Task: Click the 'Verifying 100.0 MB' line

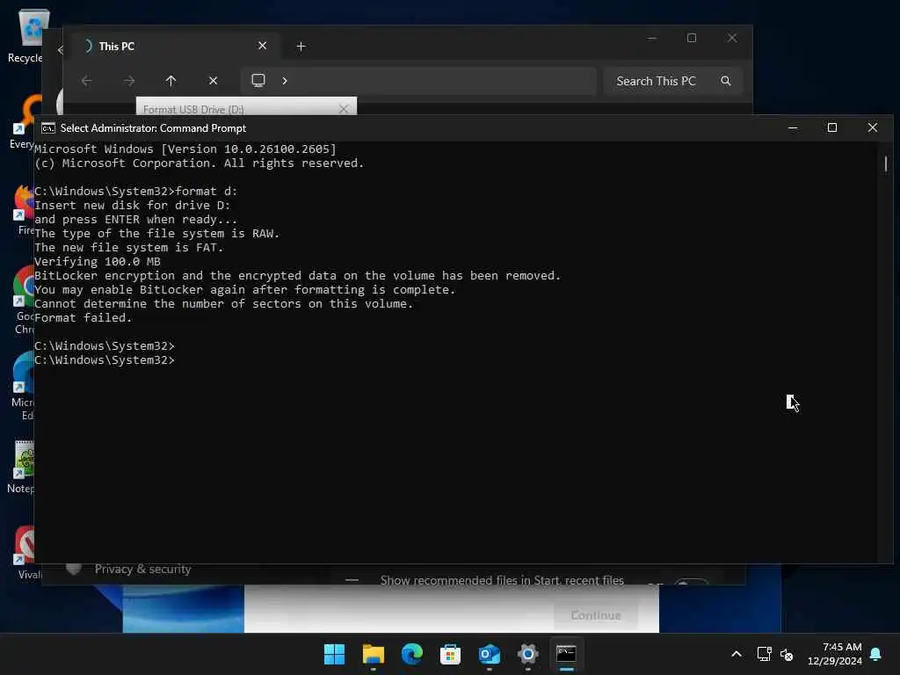Action: 98,262
